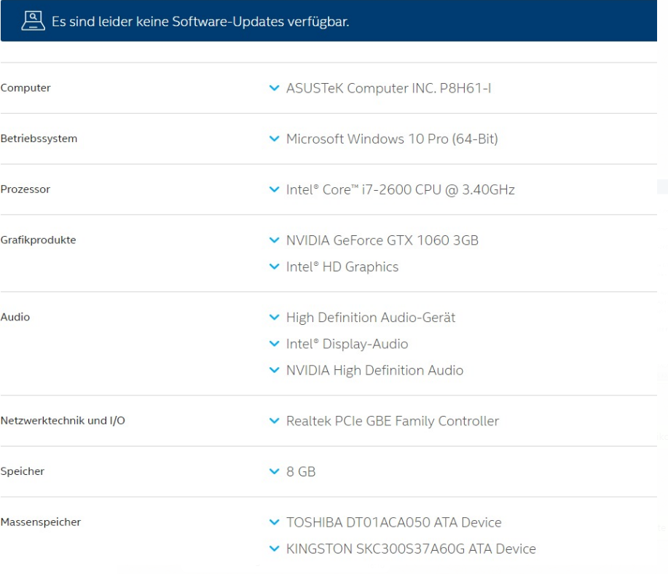
Task: Click the text 'NVIDIA High Definition Audio'
Action: 374,370
